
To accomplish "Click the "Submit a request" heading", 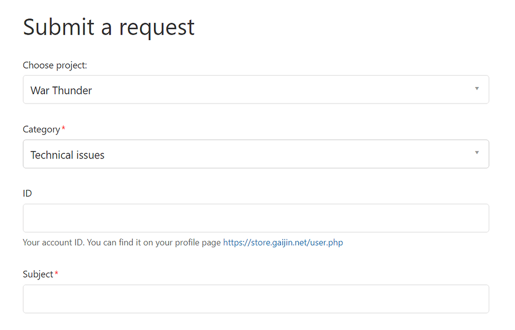I will point(109,27).
